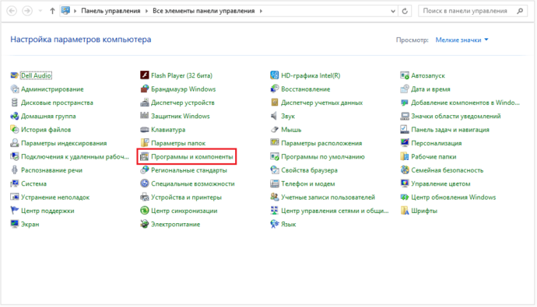
Task: Open the Система icon
Action: click(14, 183)
